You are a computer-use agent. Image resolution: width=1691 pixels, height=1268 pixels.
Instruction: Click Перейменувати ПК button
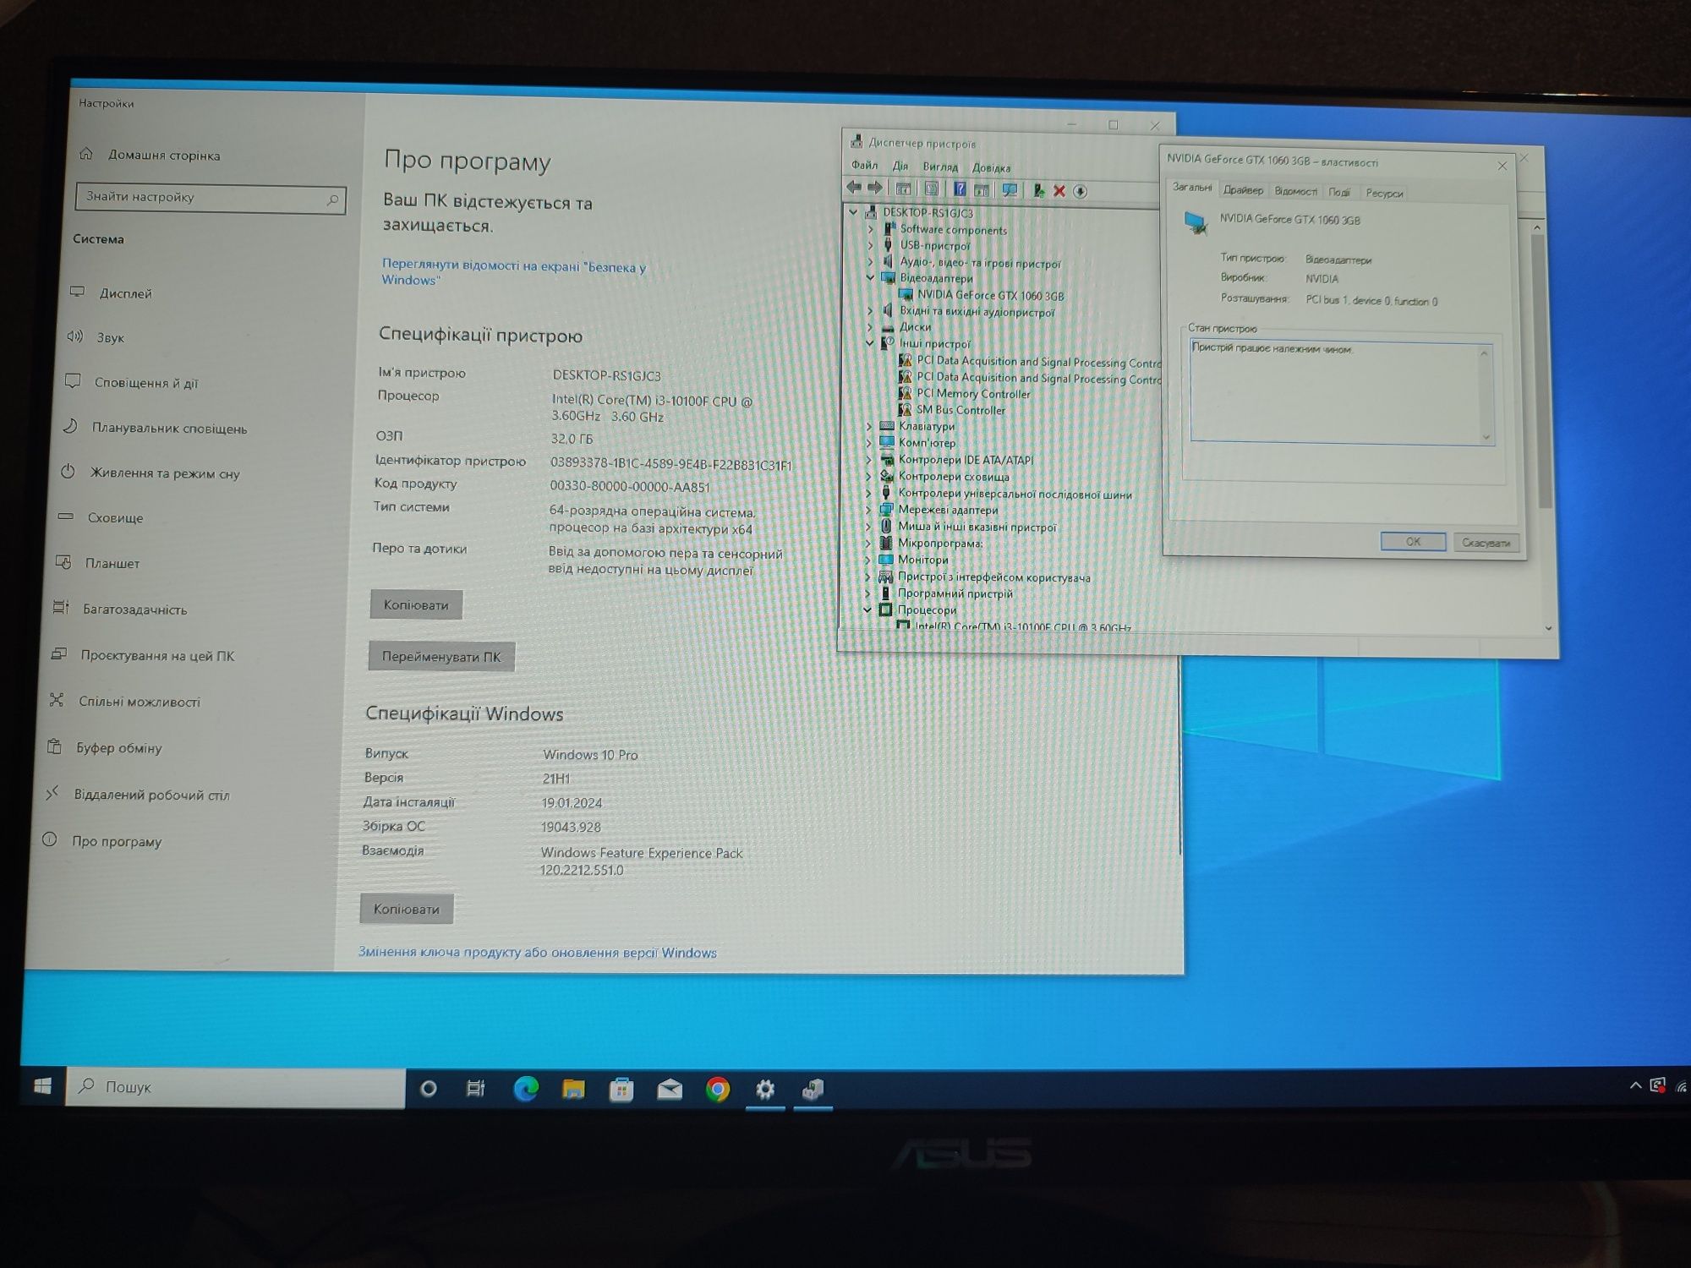441,656
